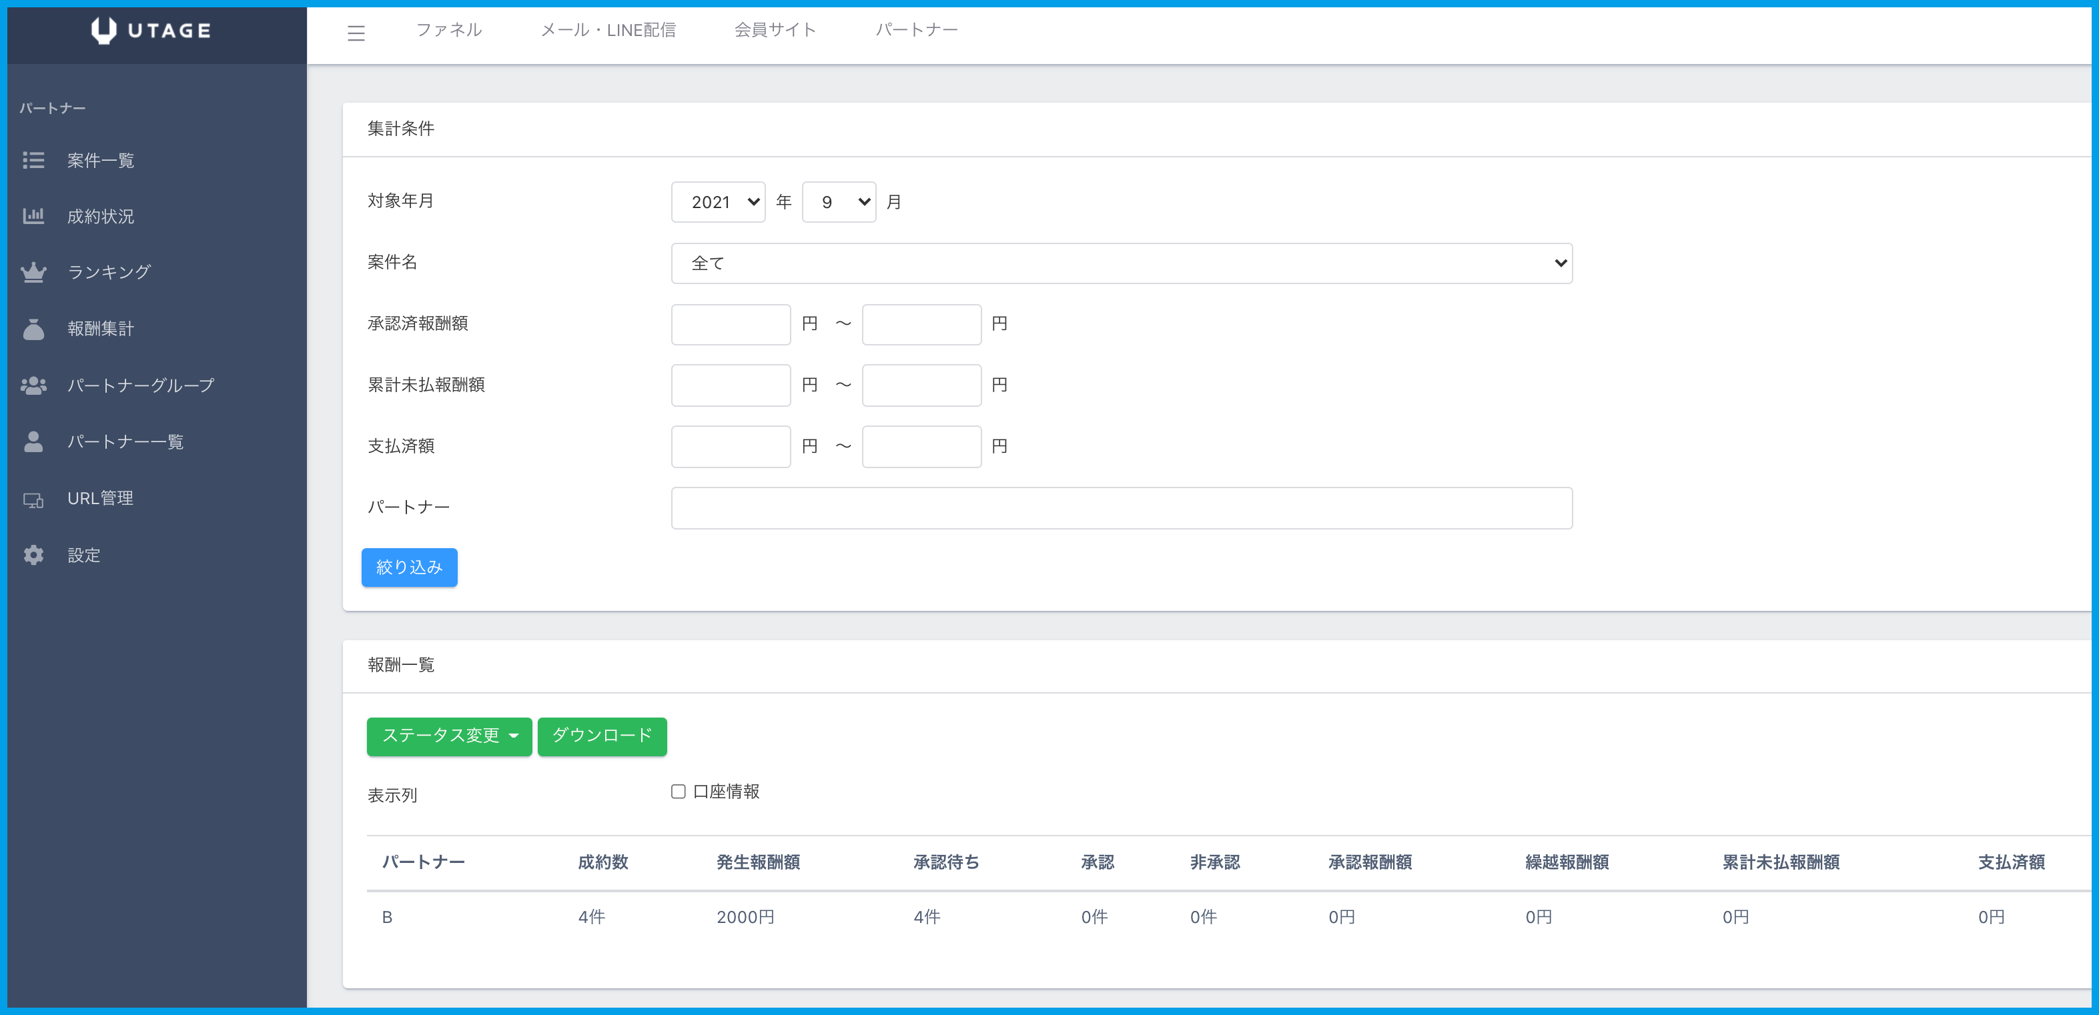The image size is (2099, 1015).
Task: Open the 2021 year dropdown
Action: 718,202
